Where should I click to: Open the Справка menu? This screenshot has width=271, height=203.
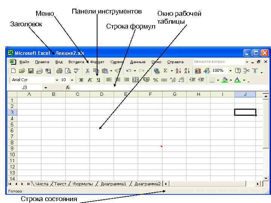click(x=175, y=62)
